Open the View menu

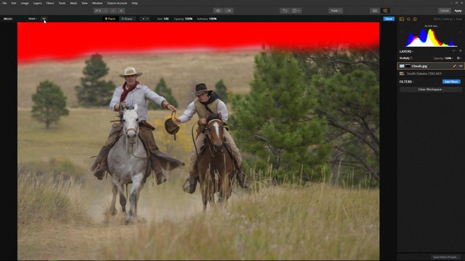click(85, 3)
